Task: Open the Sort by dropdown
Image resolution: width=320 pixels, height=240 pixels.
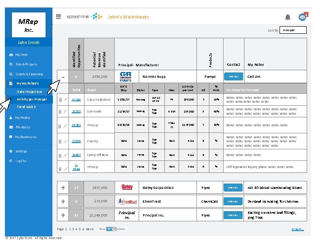Action: click(293, 30)
